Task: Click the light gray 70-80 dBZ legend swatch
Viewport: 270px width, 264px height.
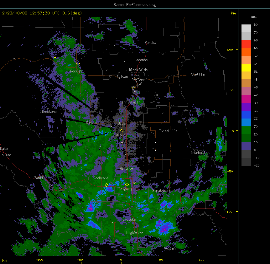Action: pos(246,29)
